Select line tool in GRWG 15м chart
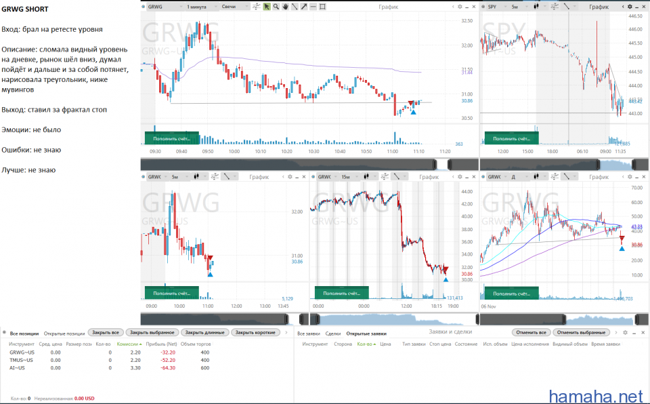650x404 pixels. (397, 177)
